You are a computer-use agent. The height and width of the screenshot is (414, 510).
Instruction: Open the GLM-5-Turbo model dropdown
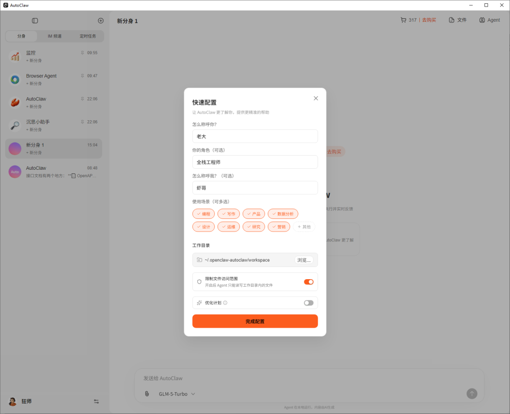[x=177, y=394]
